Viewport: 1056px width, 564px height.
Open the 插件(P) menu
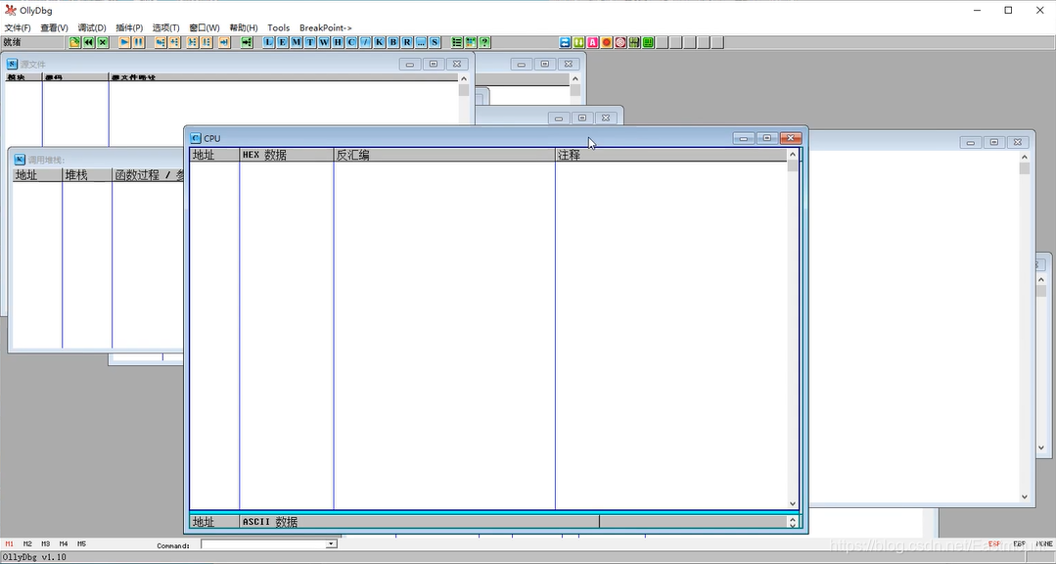pos(129,27)
